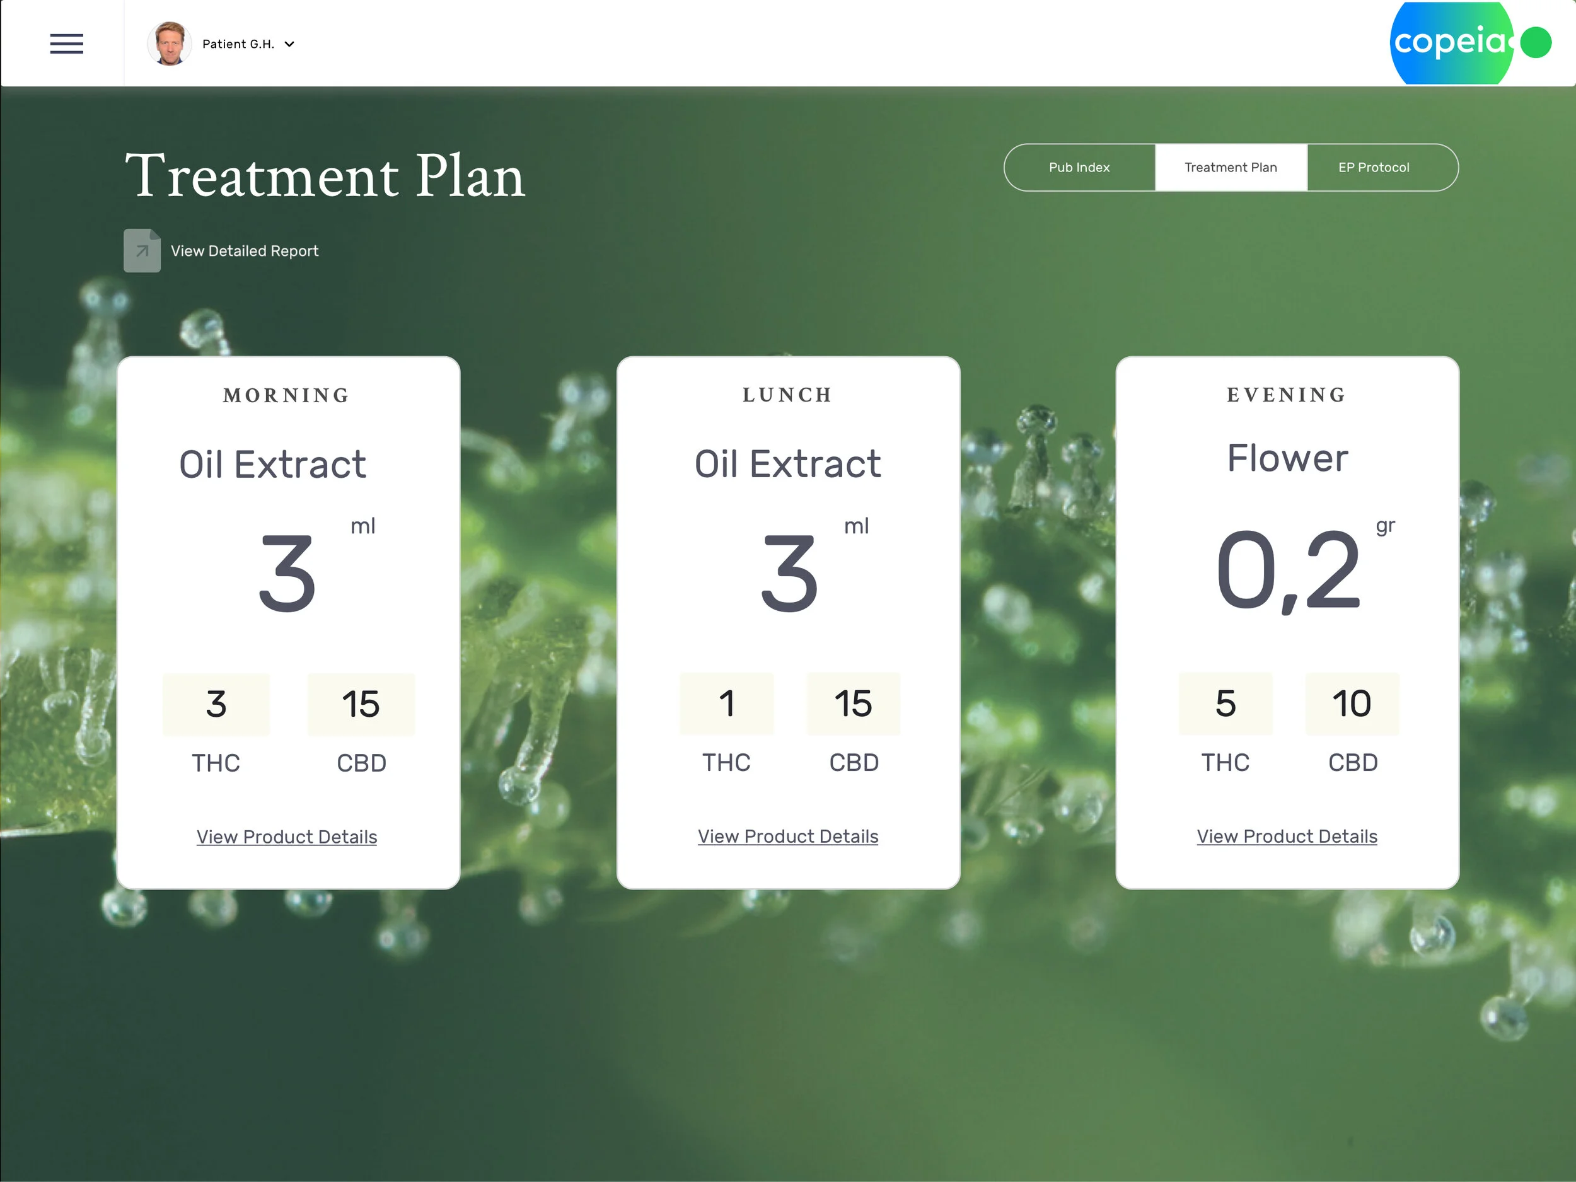Click the THC value box on Lunch card
Viewport: 1576px width, 1182px height.
pos(726,704)
